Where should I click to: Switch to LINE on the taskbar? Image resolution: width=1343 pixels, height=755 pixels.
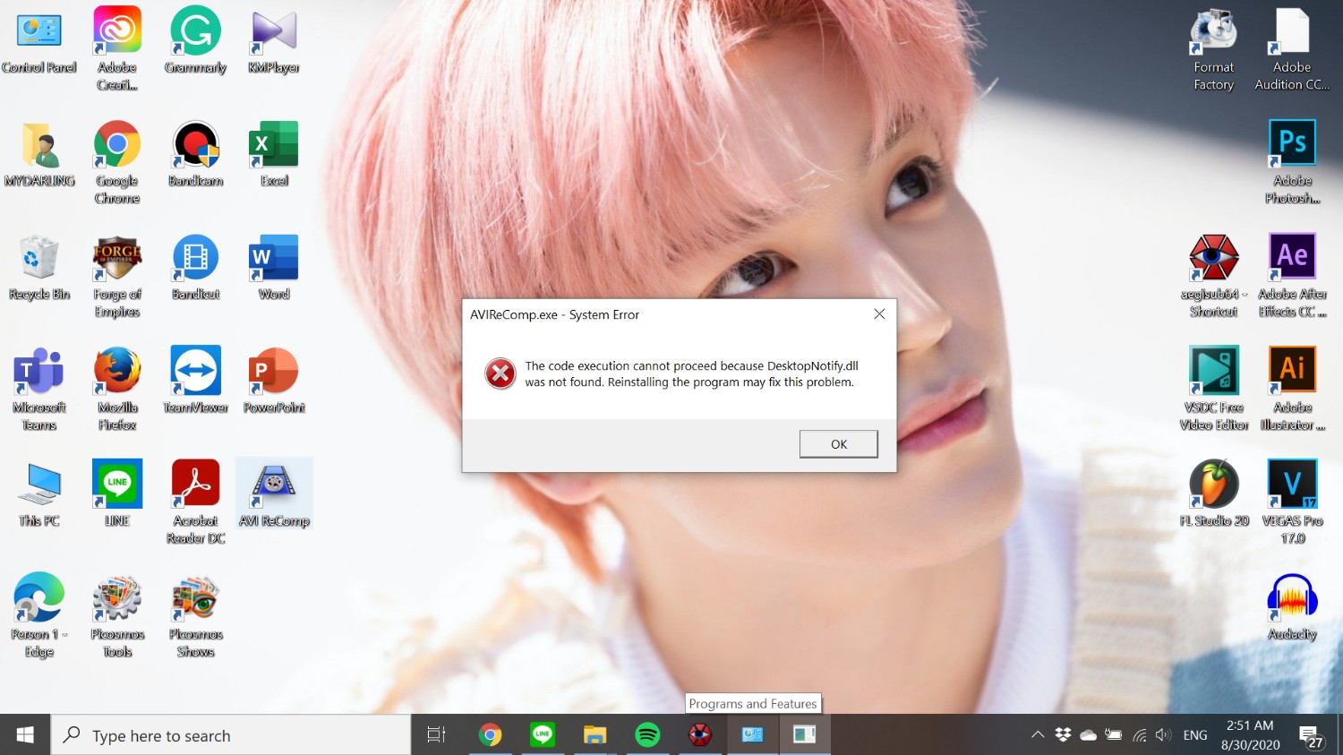coord(543,734)
